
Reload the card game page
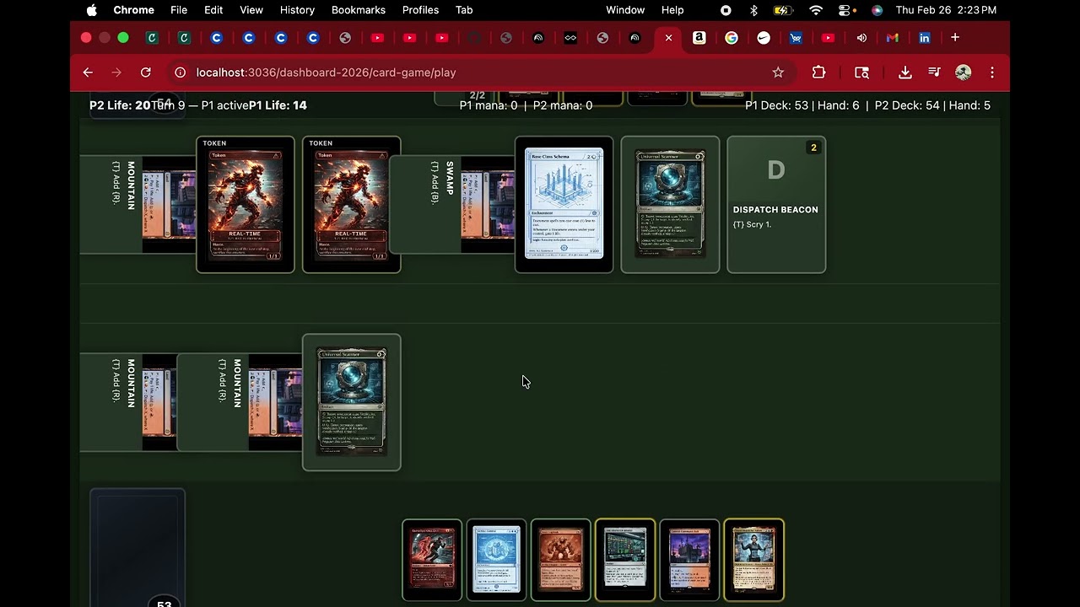point(145,73)
